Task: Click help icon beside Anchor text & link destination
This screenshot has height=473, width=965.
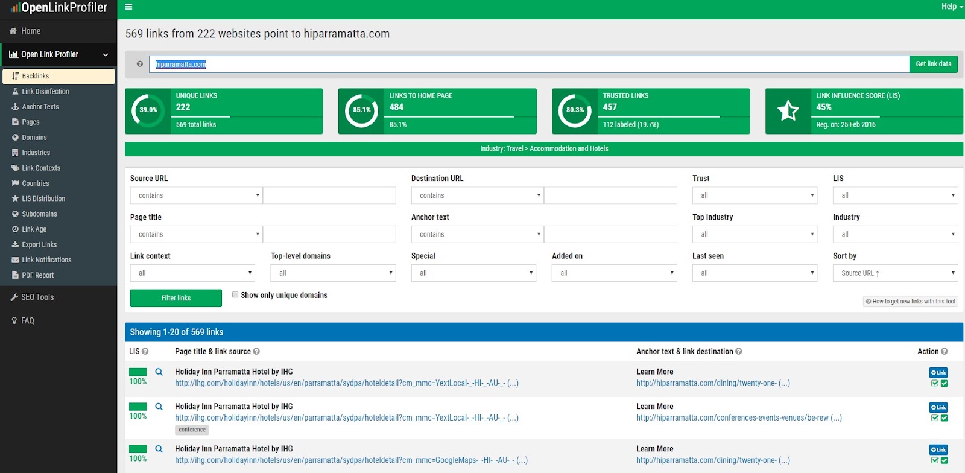Action: (739, 352)
